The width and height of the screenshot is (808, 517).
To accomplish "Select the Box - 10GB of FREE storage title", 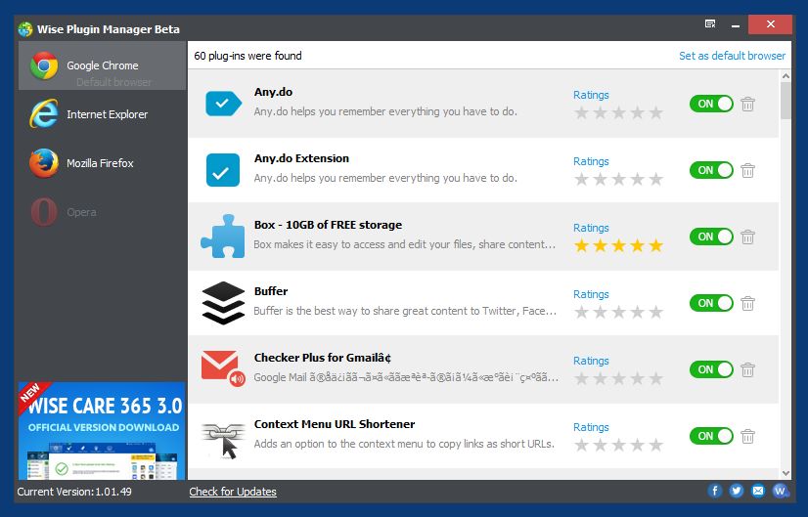I will [328, 225].
